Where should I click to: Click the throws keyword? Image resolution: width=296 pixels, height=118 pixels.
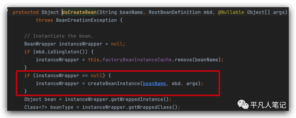click(44, 20)
